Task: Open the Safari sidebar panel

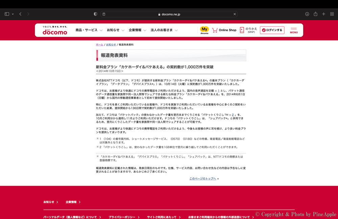Action: 7,14
